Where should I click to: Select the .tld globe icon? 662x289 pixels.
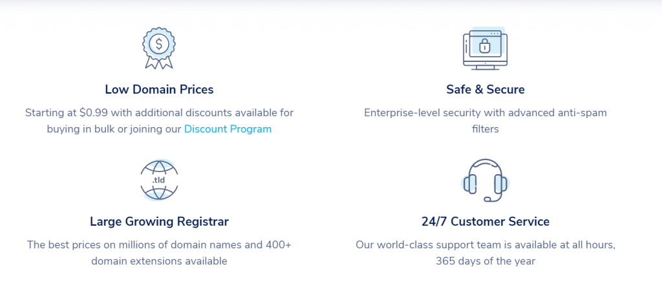159,180
